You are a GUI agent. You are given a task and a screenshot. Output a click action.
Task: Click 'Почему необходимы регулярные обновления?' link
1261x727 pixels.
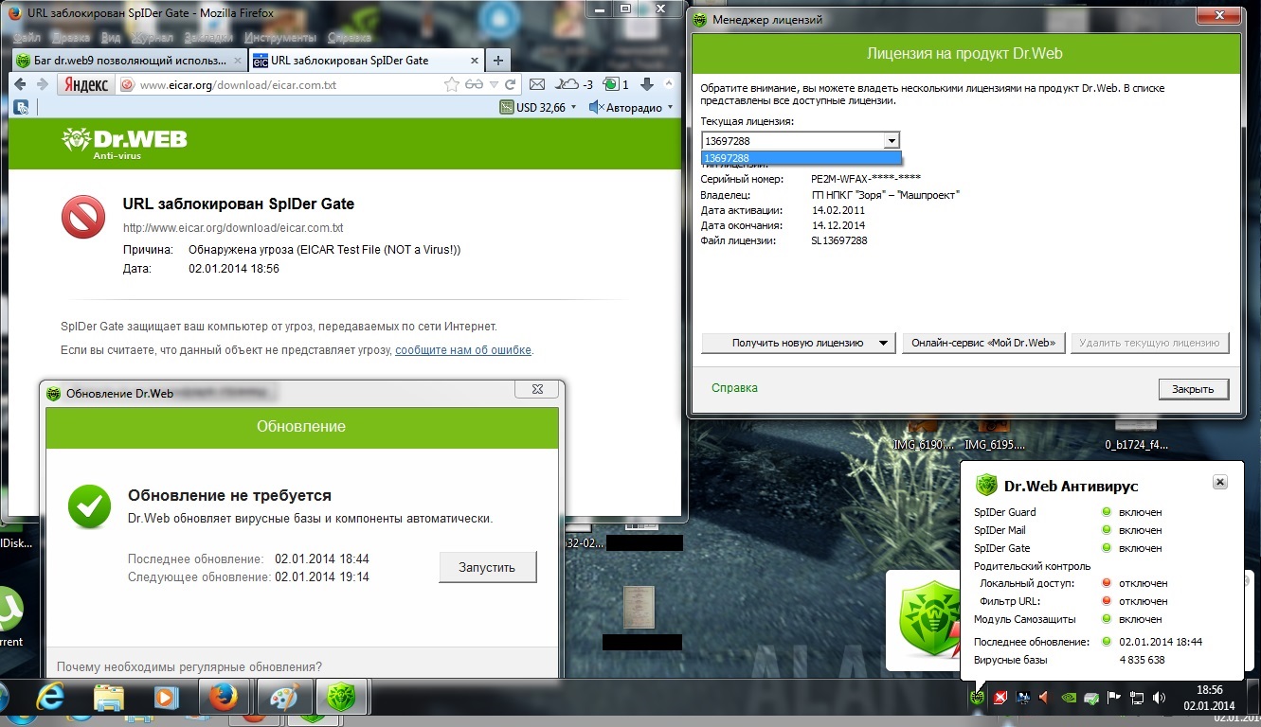[189, 666]
